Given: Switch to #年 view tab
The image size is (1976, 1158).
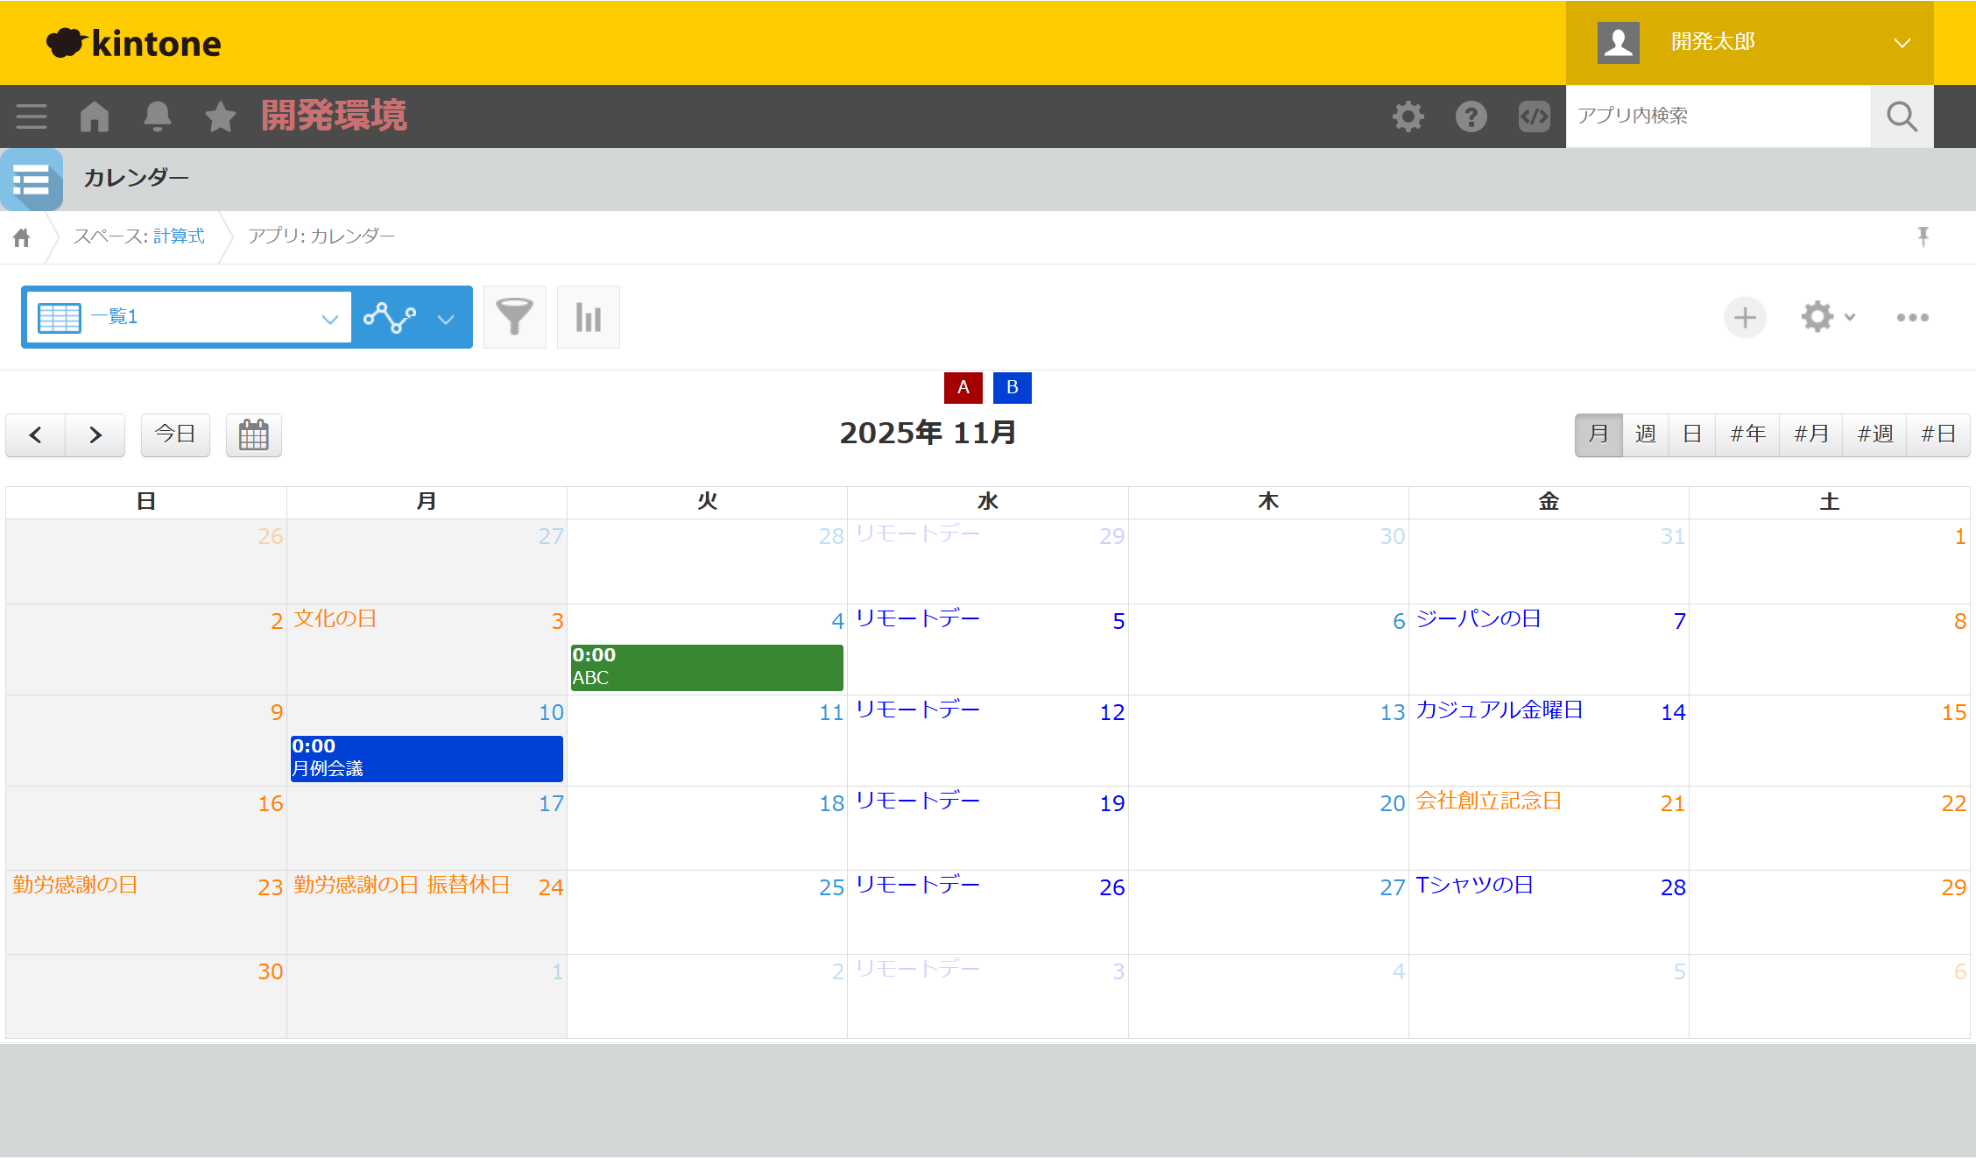Looking at the screenshot, I should (1747, 434).
